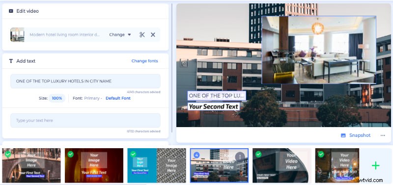Select the first scene thumbnail with bridge
Screen dimensions: 393x185
31,165
